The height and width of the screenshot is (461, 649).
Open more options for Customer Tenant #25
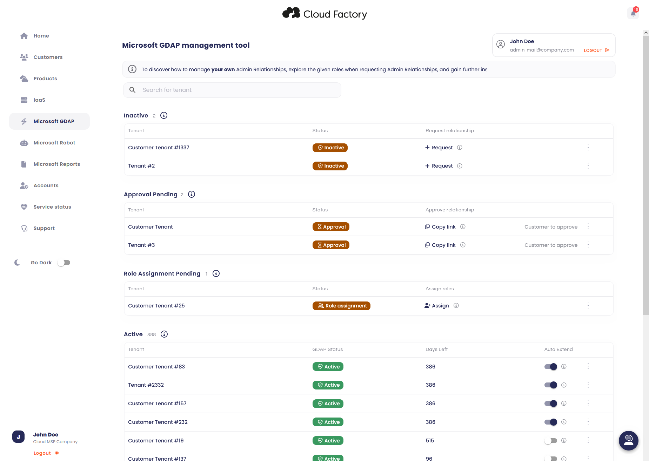pyautogui.click(x=588, y=306)
